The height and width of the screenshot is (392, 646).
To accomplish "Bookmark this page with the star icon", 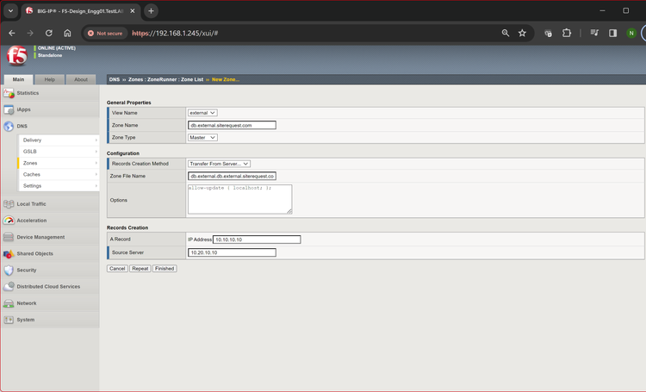I will [x=522, y=33].
